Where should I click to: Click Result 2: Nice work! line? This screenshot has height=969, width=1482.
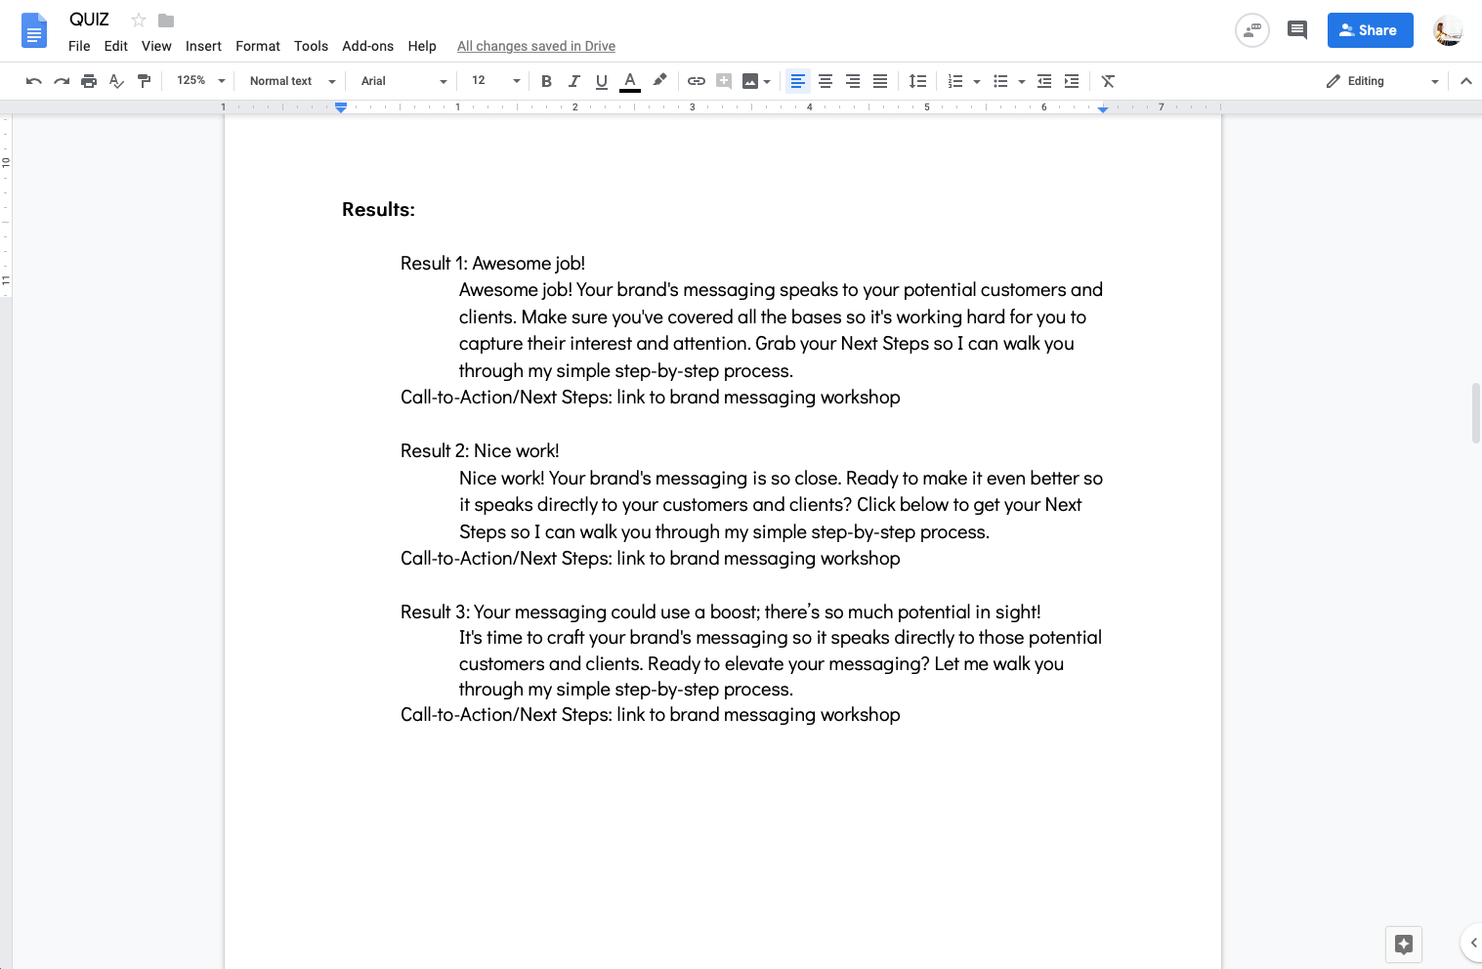pyautogui.click(x=480, y=451)
